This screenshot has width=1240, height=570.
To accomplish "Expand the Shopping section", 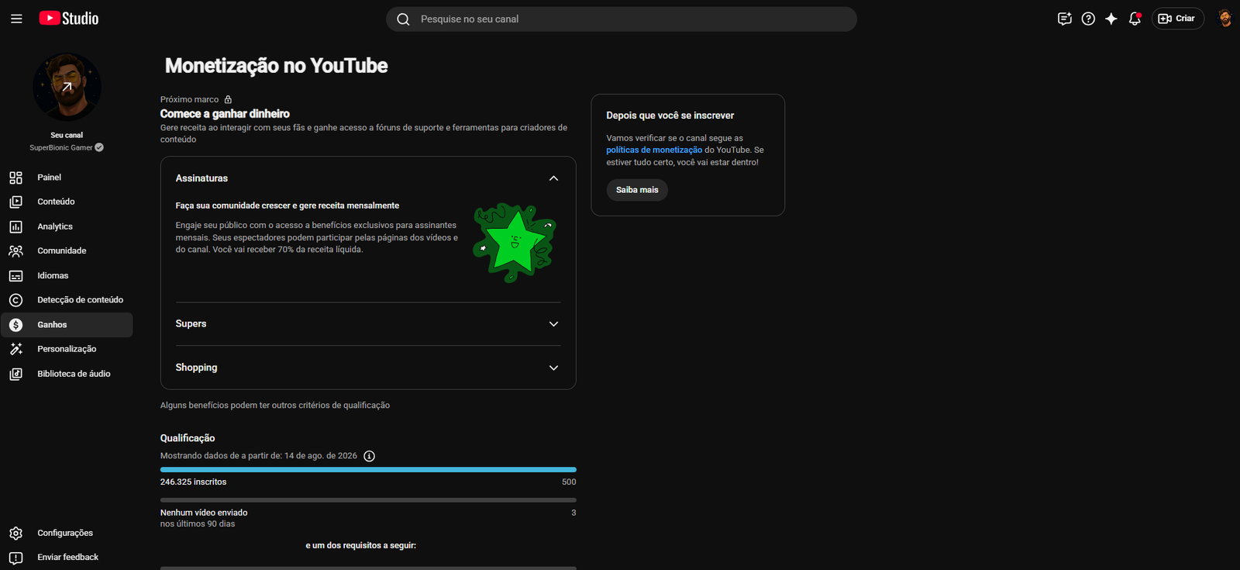I will coord(553,368).
